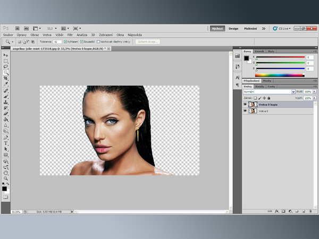Open the Krytí opacity arrow dropdown
The image size is (319, 239).
(315, 91)
